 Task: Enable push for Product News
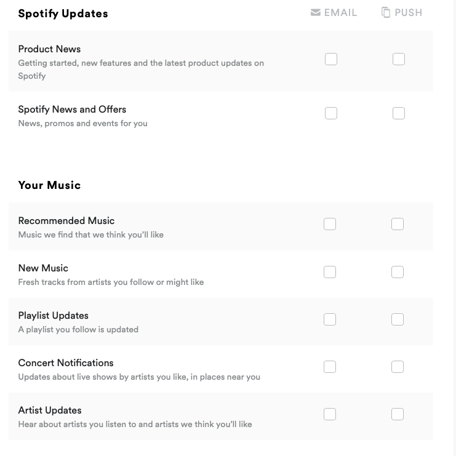click(398, 59)
